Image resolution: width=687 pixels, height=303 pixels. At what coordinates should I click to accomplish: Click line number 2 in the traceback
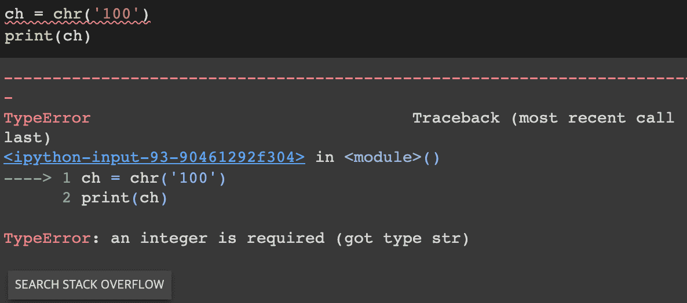[67, 198]
